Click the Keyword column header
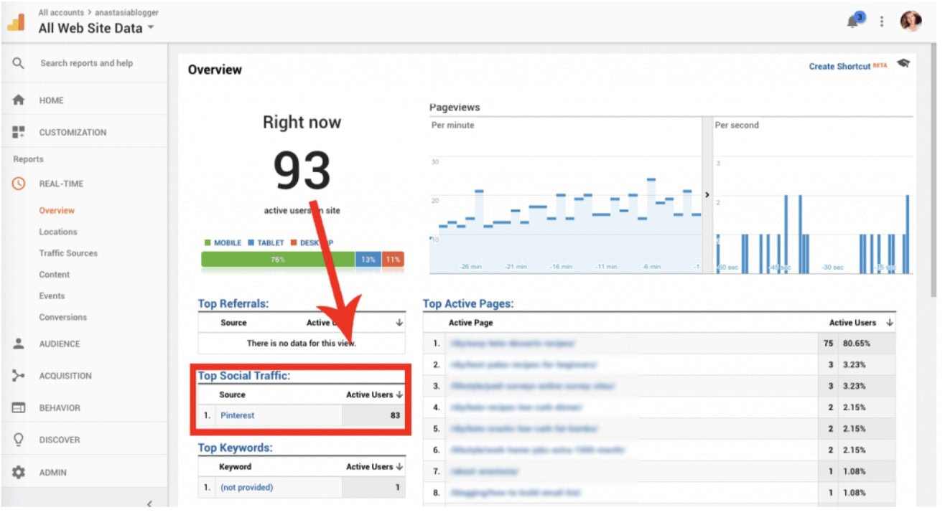 point(236,467)
